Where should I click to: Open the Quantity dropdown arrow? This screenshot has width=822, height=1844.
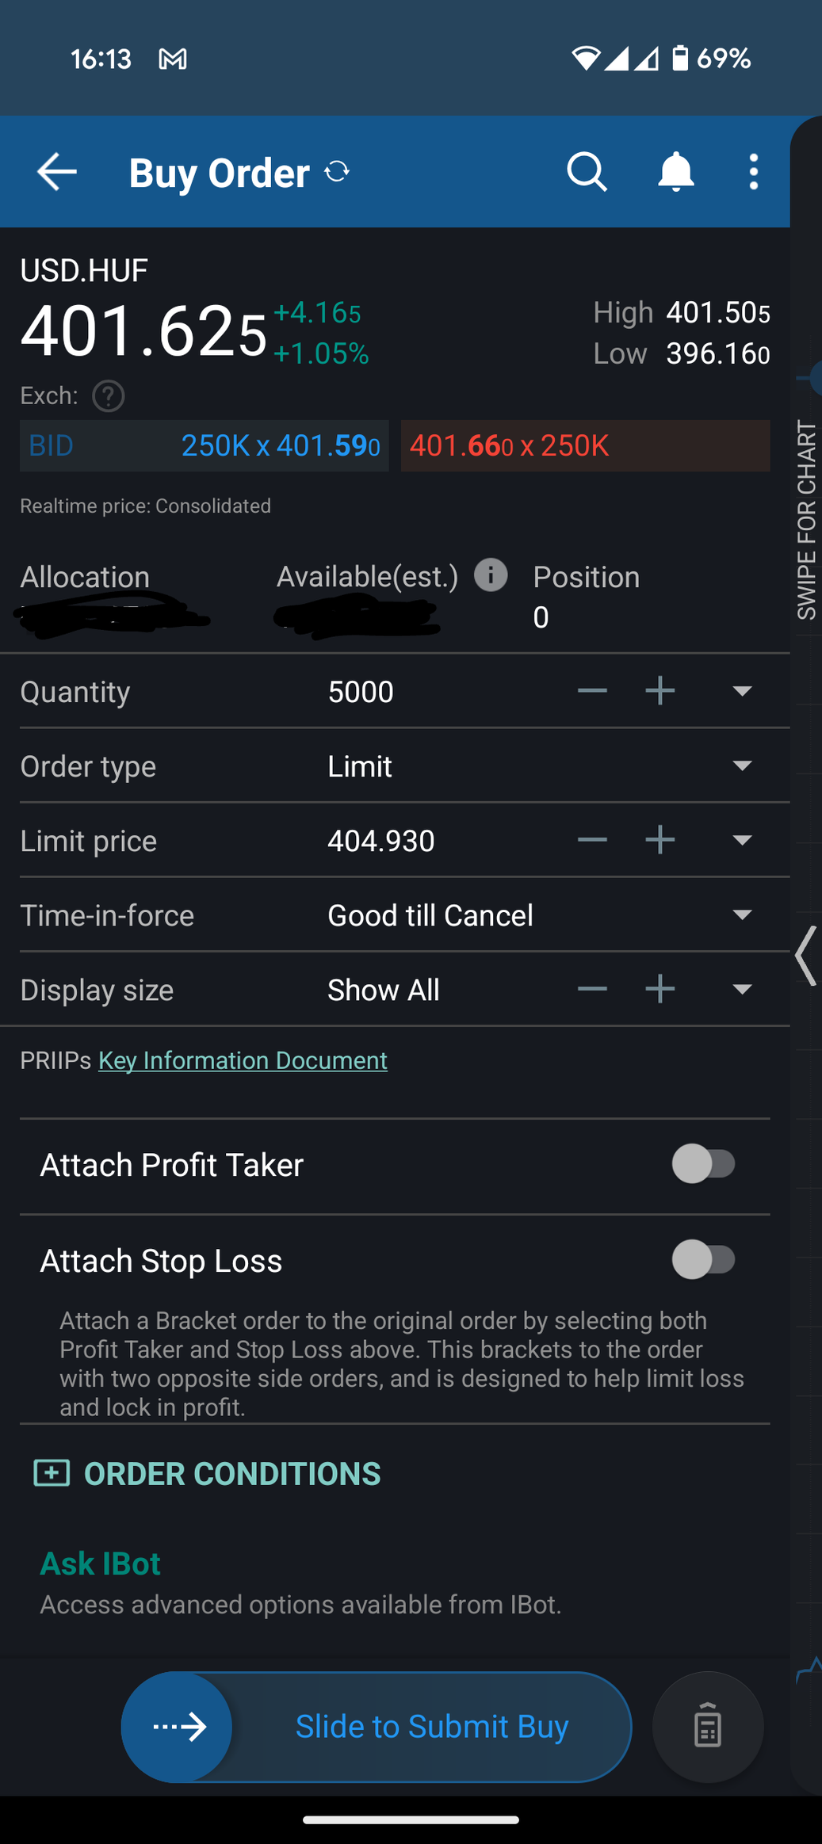click(742, 691)
